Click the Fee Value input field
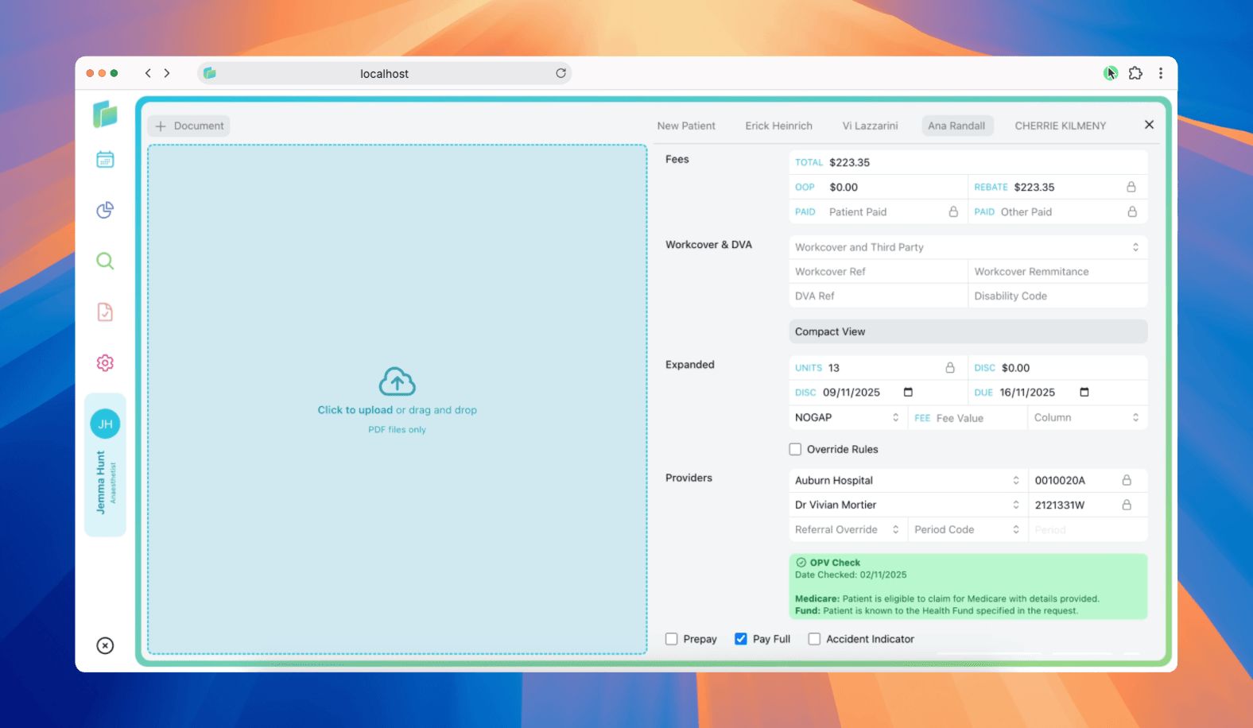1253x728 pixels. (968, 417)
